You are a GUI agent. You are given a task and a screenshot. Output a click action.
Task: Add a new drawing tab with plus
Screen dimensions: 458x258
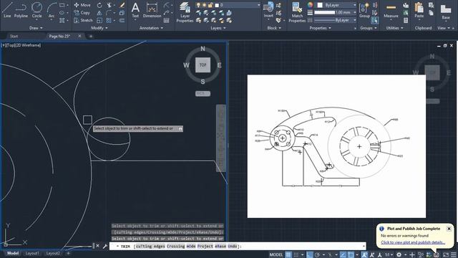[x=91, y=37]
